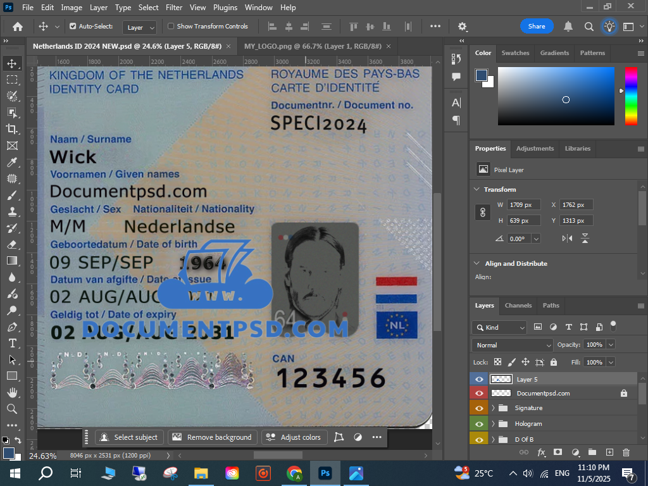Select the Eraser tool
The height and width of the screenshot is (486, 648).
click(12, 244)
